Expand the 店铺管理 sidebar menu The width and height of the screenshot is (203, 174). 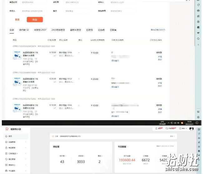pyautogui.click(x=16, y=142)
